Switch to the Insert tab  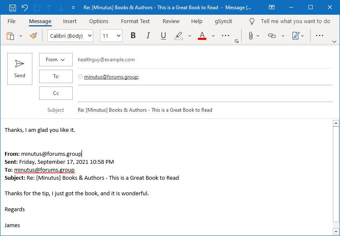70,21
